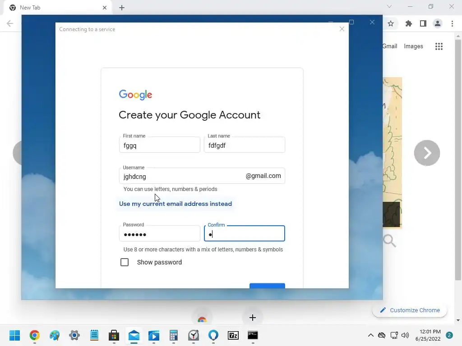This screenshot has height=346, width=462.
Task: Open the Chrome tab search chevron
Action: coord(389,6)
